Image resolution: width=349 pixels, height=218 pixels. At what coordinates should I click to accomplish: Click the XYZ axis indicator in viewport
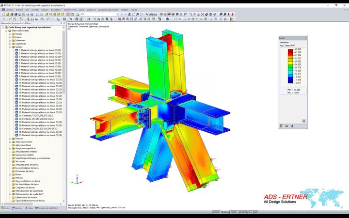pos(77,180)
